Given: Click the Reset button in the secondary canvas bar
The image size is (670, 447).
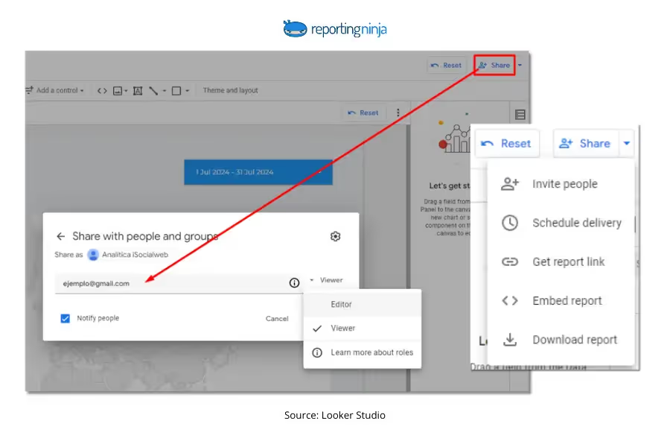Looking at the screenshot, I should (x=363, y=113).
